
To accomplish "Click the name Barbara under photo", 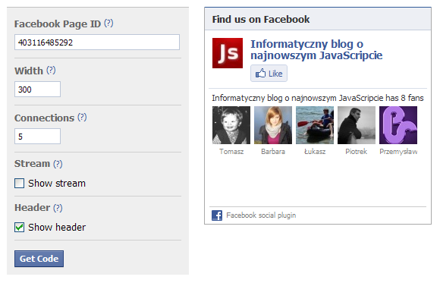I will click(x=273, y=152).
